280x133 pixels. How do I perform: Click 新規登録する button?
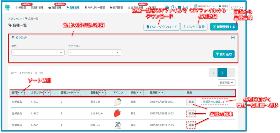[x=224, y=27]
